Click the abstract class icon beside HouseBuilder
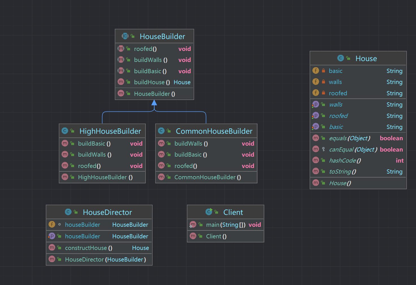The height and width of the screenshot is (285, 416). point(125,36)
